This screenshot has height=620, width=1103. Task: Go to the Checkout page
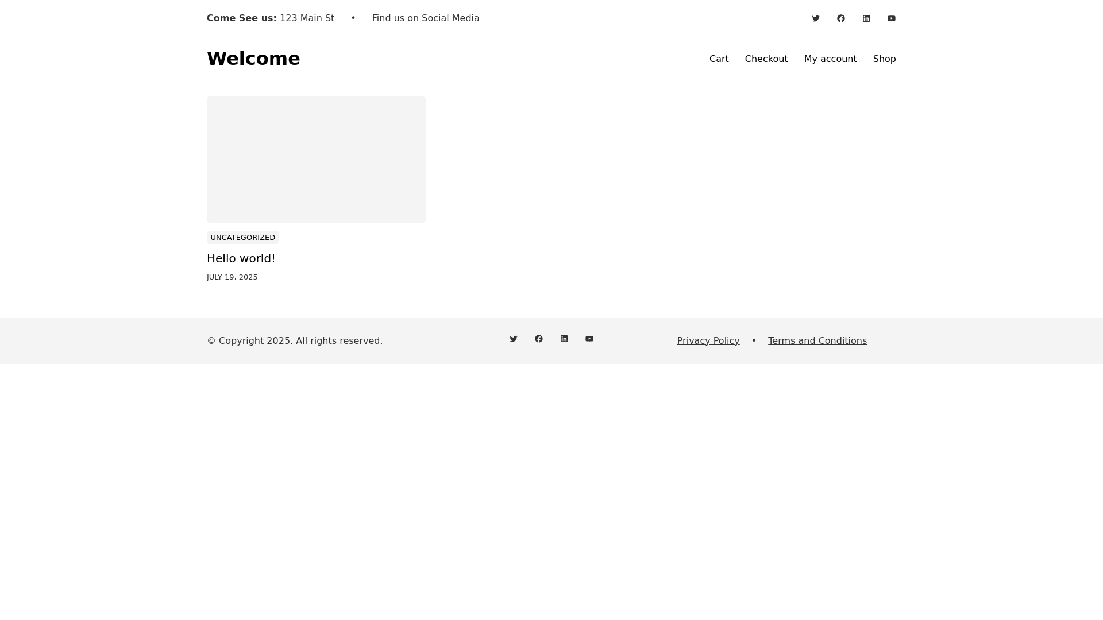766,59
